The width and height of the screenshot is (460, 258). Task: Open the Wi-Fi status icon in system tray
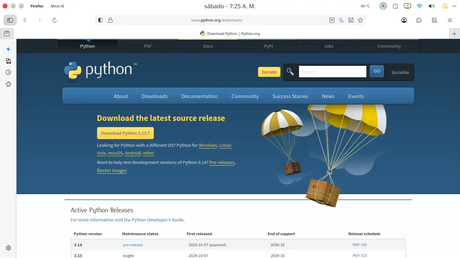[419, 6]
